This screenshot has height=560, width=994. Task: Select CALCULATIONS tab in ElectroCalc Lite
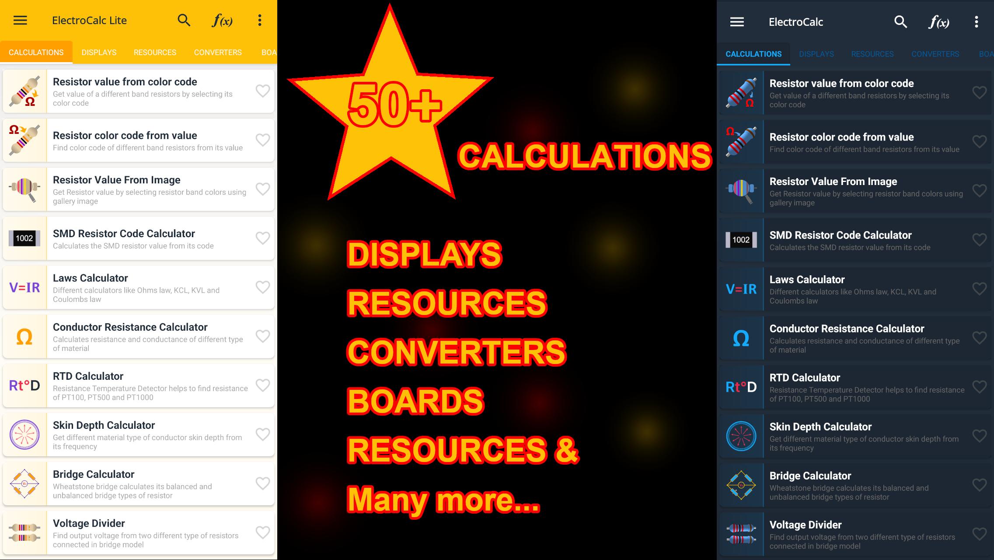(x=36, y=52)
